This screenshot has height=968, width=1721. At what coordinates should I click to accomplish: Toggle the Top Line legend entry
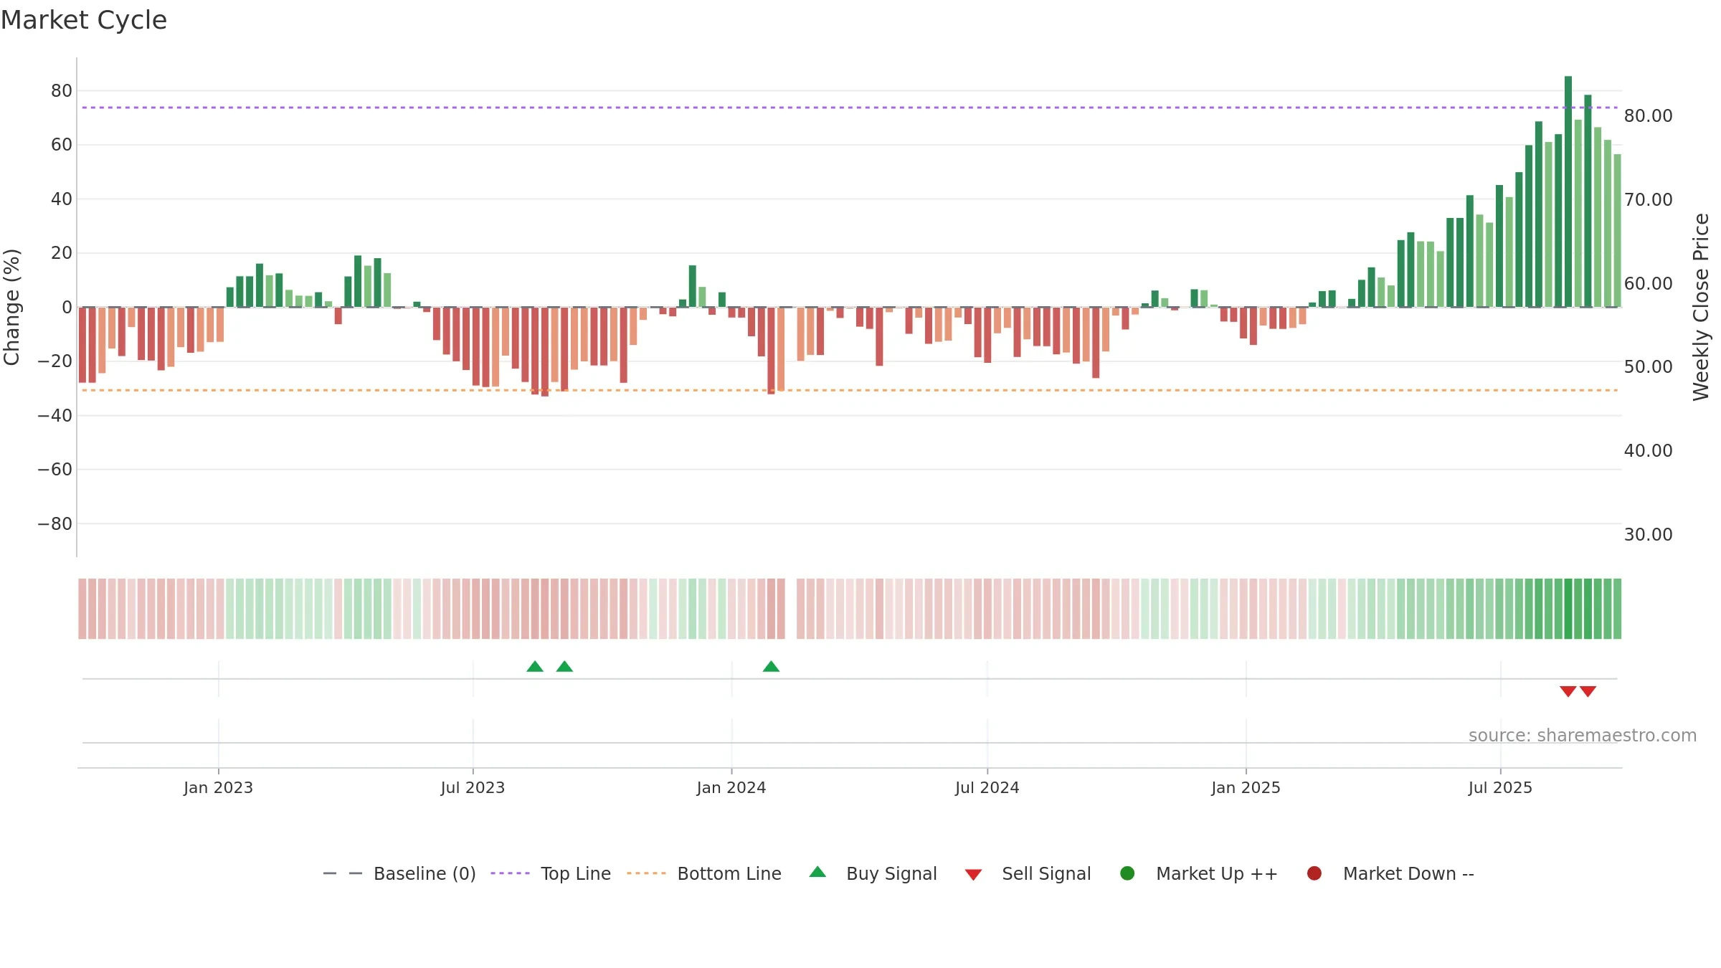pyautogui.click(x=551, y=873)
